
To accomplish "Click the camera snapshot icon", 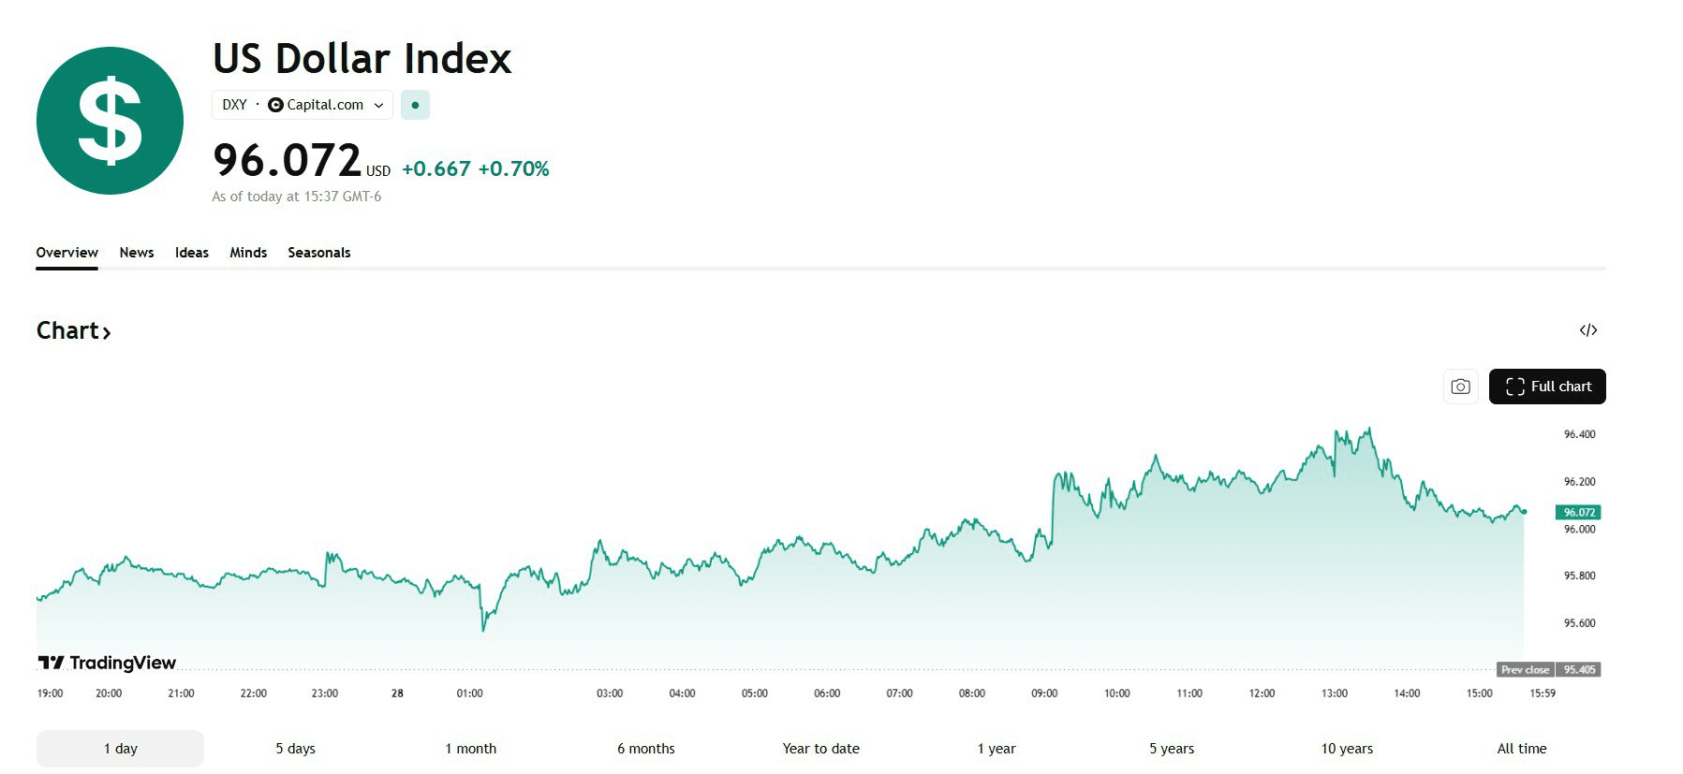I will tap(1460, 387).
